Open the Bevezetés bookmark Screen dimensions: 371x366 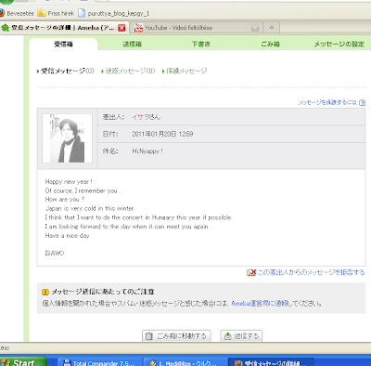pos(17,13)
